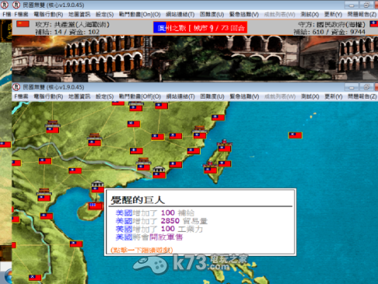Restore the front 民國無雙 window size
Screen dimensions: 378x284
click(366, 87)
